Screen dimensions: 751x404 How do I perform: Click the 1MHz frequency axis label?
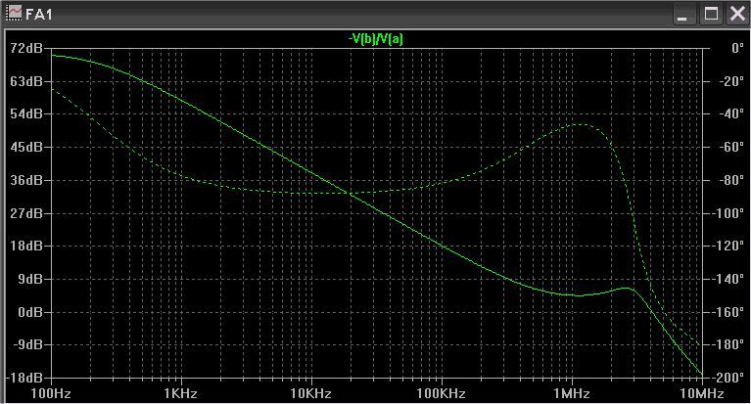(572, 394)
